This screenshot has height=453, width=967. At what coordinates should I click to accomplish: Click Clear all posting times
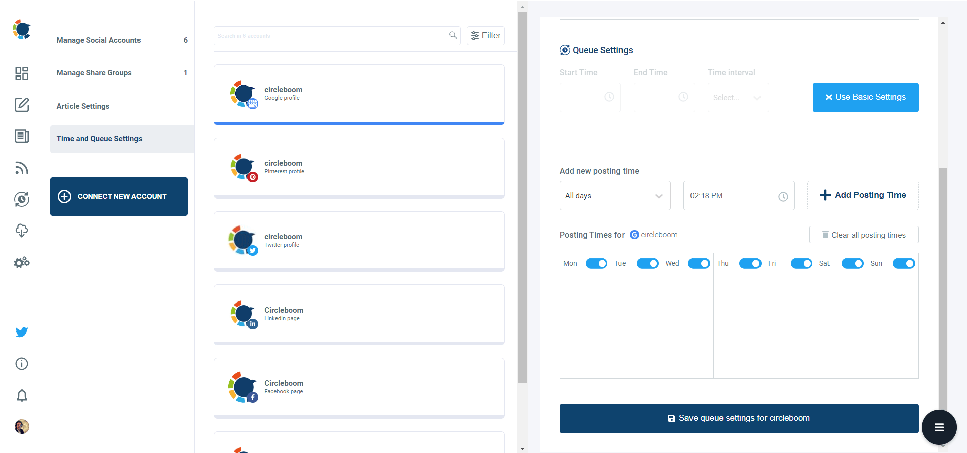(x=863, y=235)
